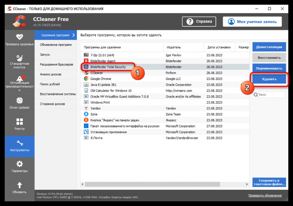Click the Переименовать button

pyautogui.click(x=269, y=69)
